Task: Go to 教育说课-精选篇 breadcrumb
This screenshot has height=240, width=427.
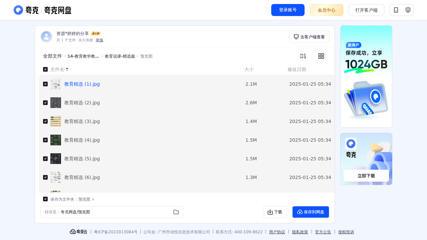Action: [120, 56]
